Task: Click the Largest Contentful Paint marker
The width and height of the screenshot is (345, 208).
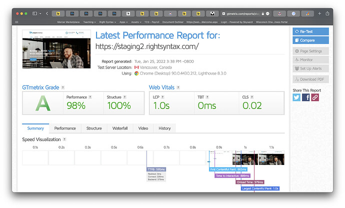Action: click(260, 188)
